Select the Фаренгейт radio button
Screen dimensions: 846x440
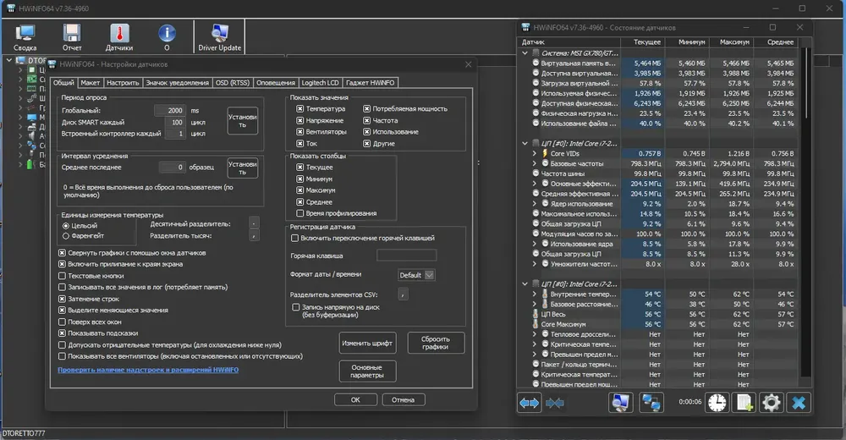tap(66, 236)
